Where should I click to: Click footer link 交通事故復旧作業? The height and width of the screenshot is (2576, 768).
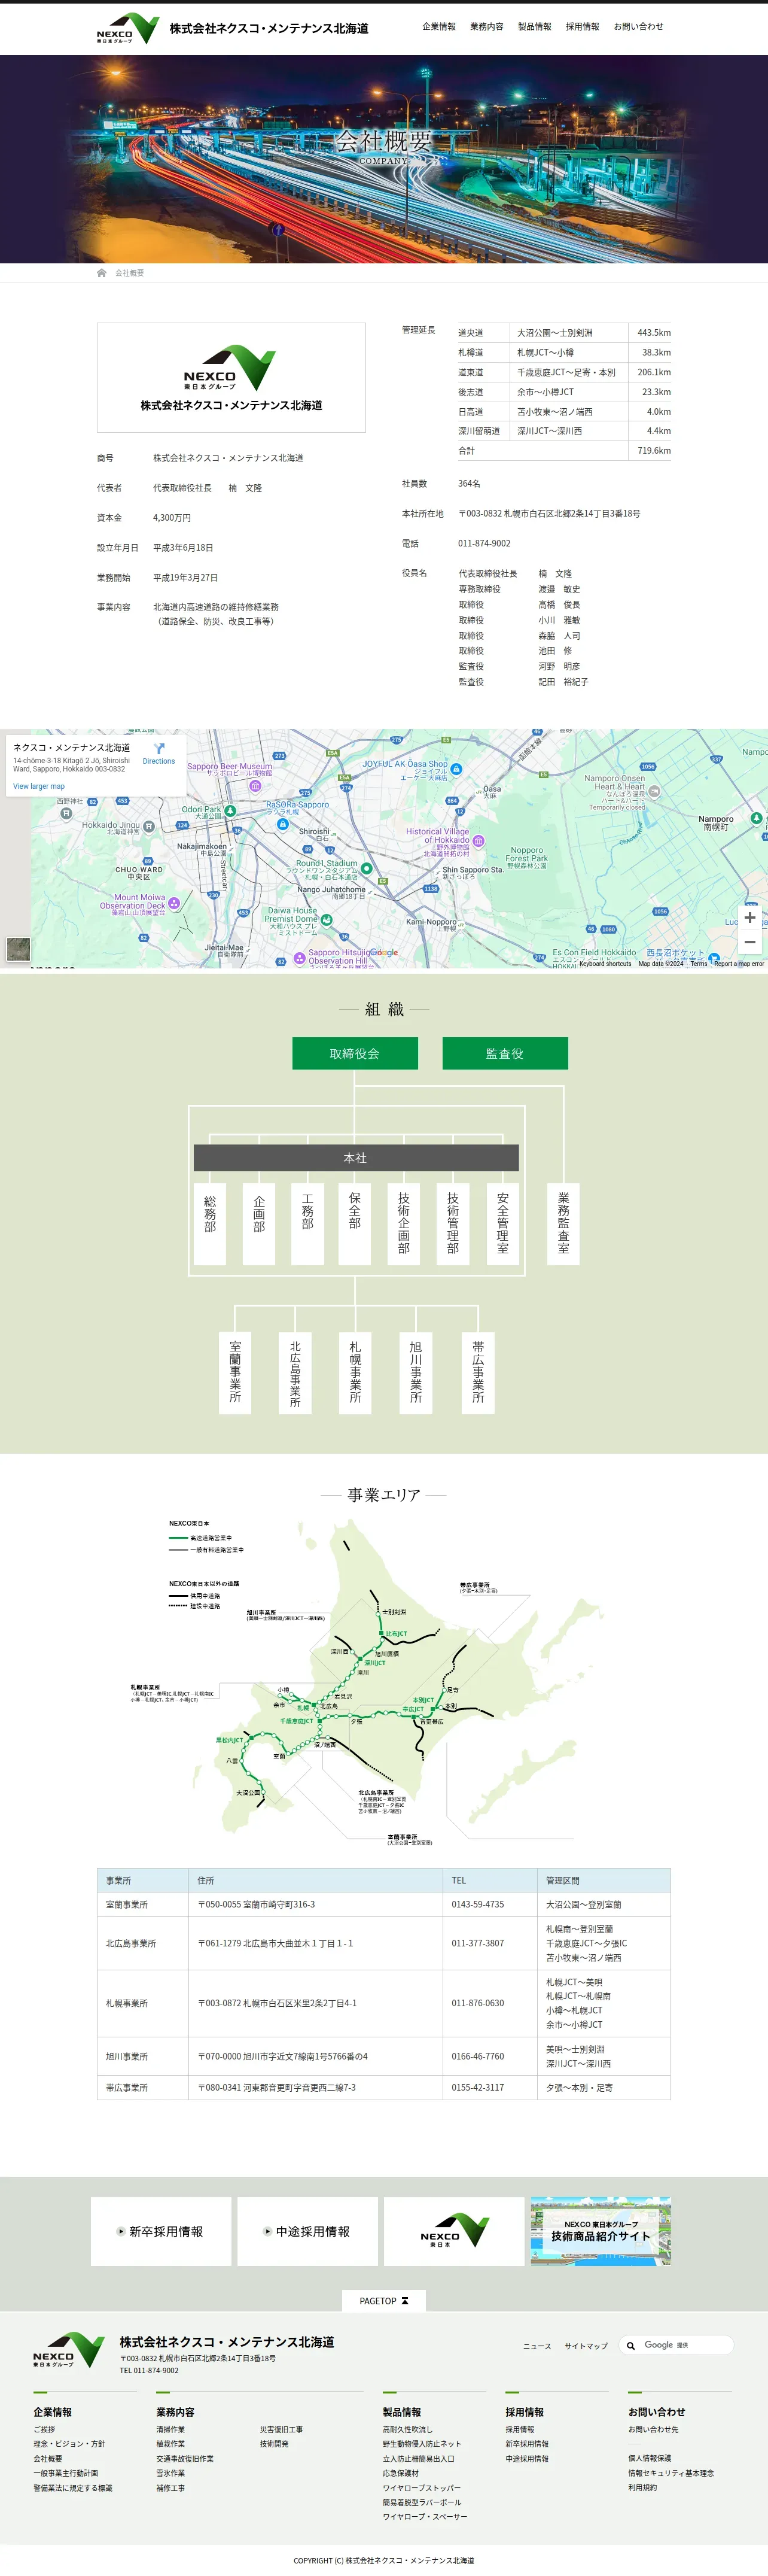pos(185,2458)
